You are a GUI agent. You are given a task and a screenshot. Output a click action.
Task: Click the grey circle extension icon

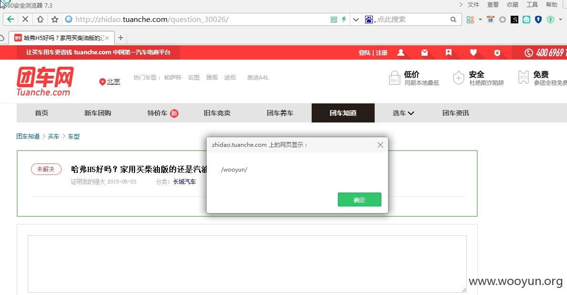pos(502,20)
